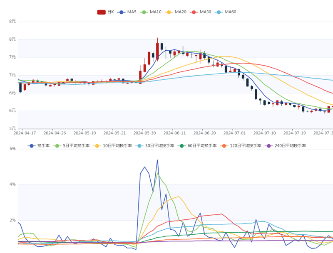Viewport: 333px width, 253px height.
Task: Click the highest peak of the turnover line
Action: (157, 160)
